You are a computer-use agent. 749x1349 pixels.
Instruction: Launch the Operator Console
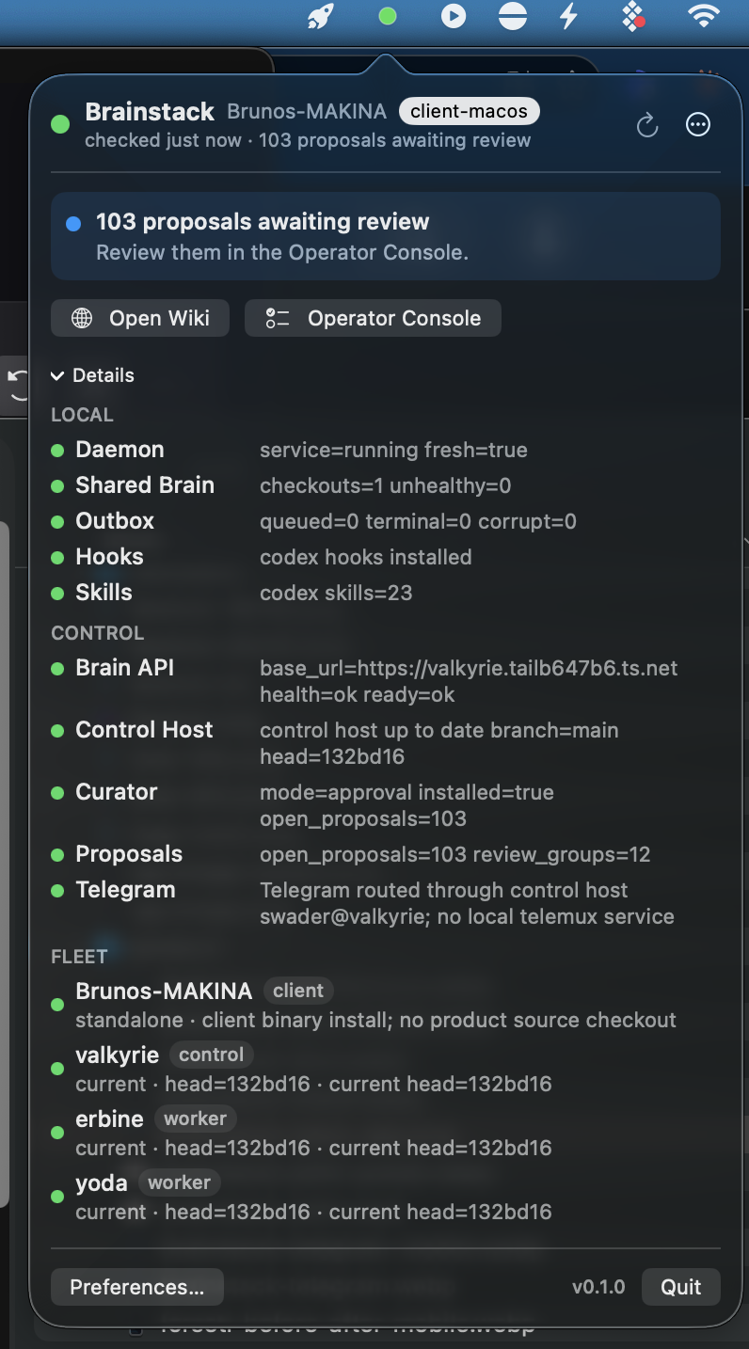click(x=373, y=318)
